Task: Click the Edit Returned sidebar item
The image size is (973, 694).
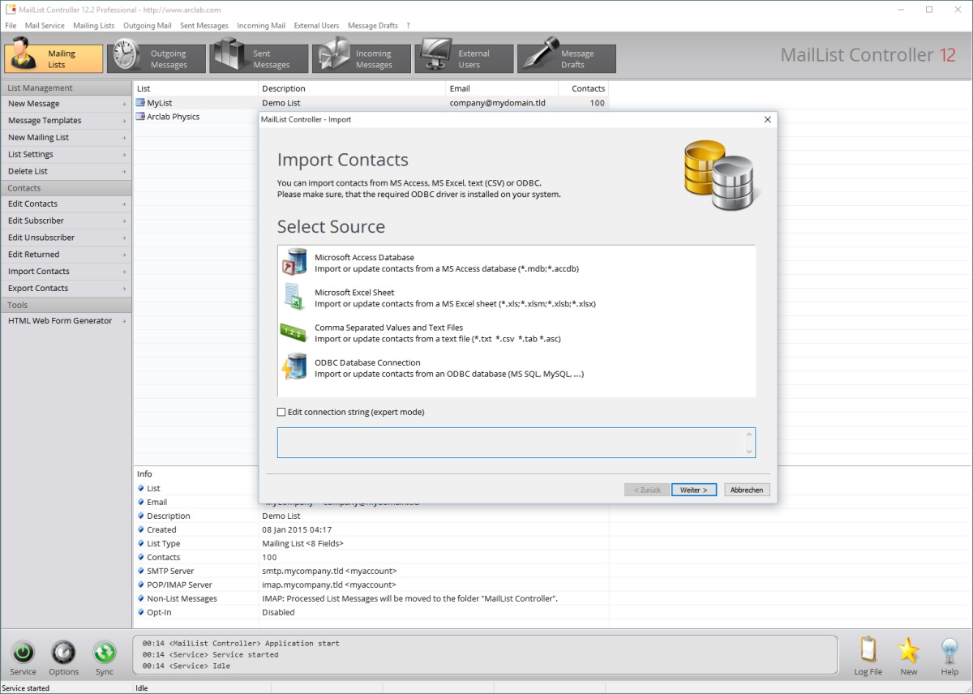Action: (x=66, y=255)
